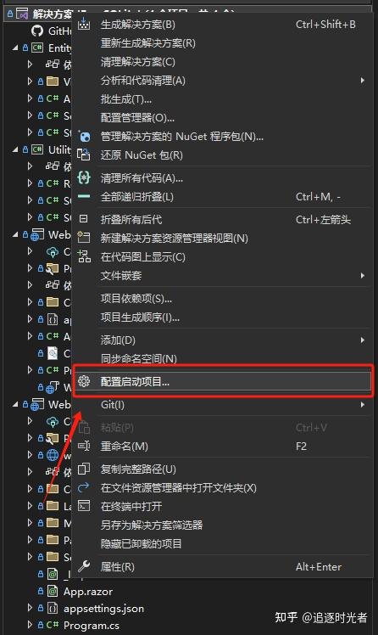The height and width of the screenshot is (635, 378).
Task: Click the 还原 NuGet 包 restore icon
Action: (84, 155)
